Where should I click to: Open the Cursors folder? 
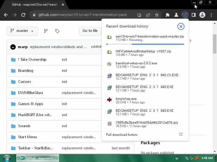24,82
